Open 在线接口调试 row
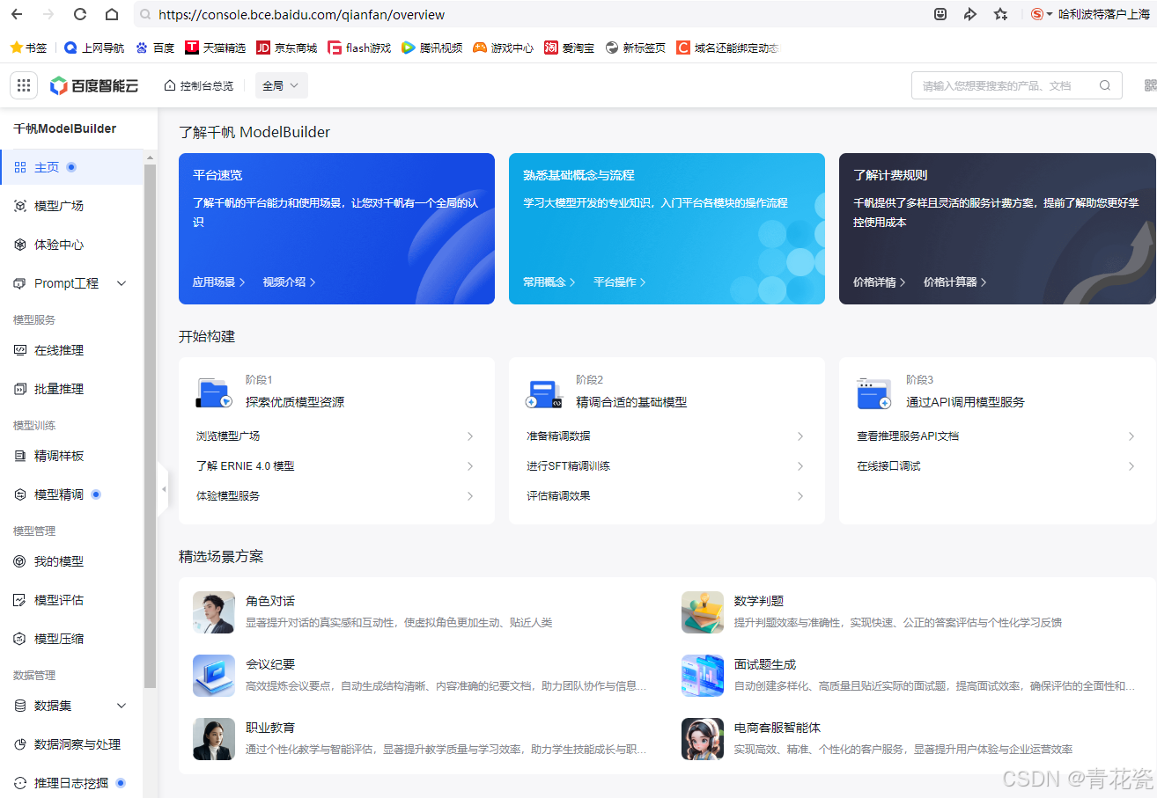 pyautogui.click(x=996, y=466)
